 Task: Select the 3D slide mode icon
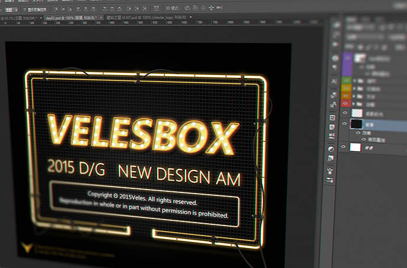point(211,8)
